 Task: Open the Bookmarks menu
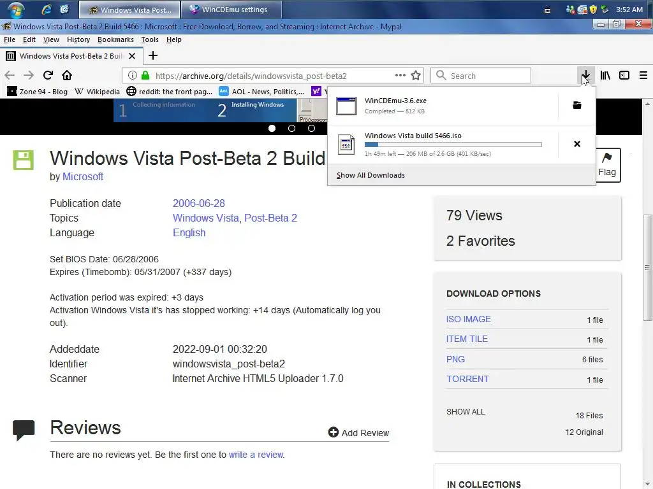(115, 39)
